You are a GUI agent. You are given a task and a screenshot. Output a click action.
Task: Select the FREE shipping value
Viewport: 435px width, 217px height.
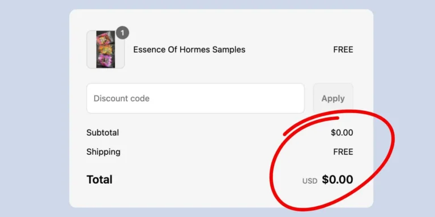tap(343, 152)
